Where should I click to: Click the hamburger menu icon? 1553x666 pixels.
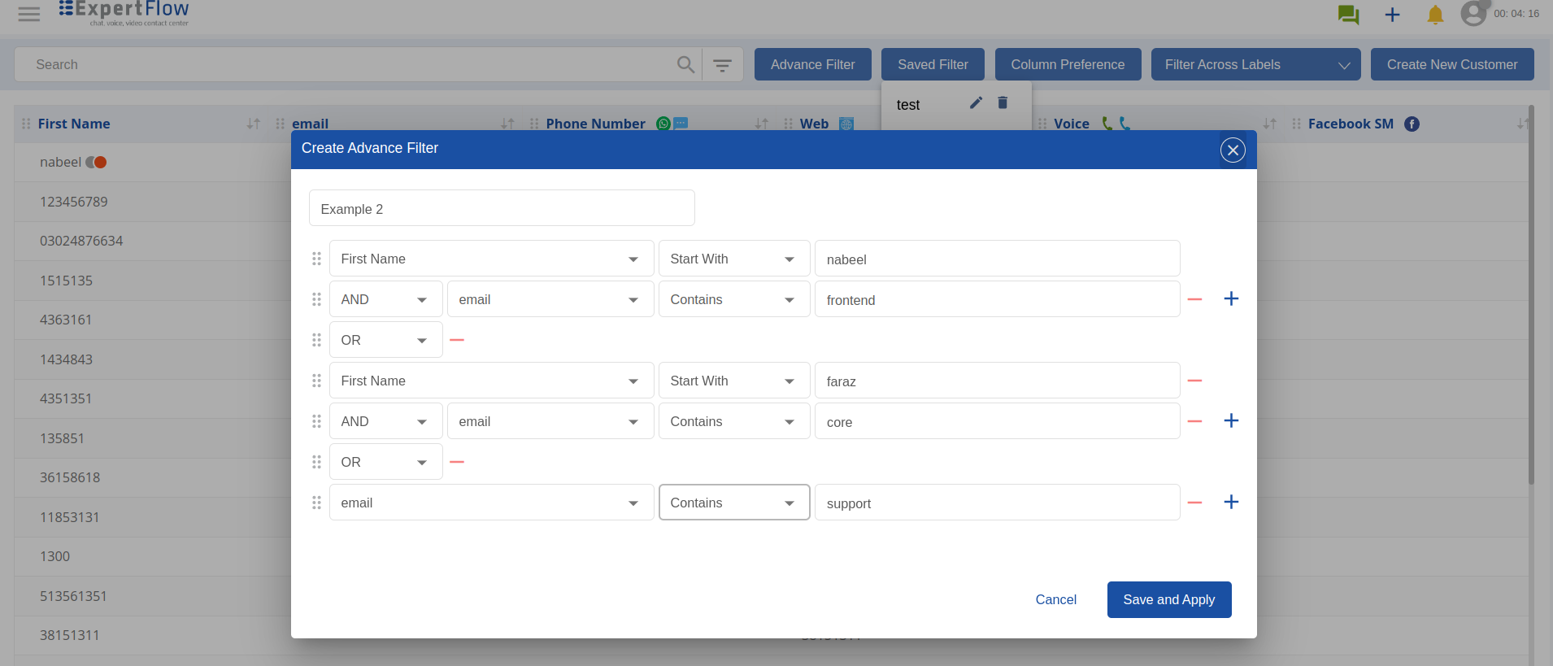29,14
